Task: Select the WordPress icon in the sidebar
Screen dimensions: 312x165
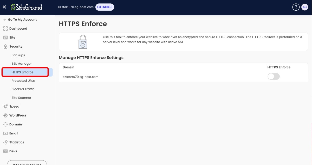Action: 5,115
